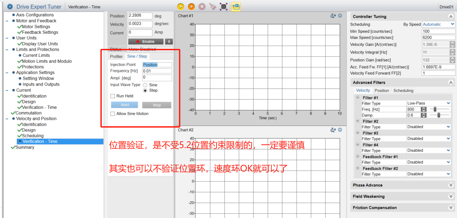Check the Allow Sine Motion option

click(112, 114)
